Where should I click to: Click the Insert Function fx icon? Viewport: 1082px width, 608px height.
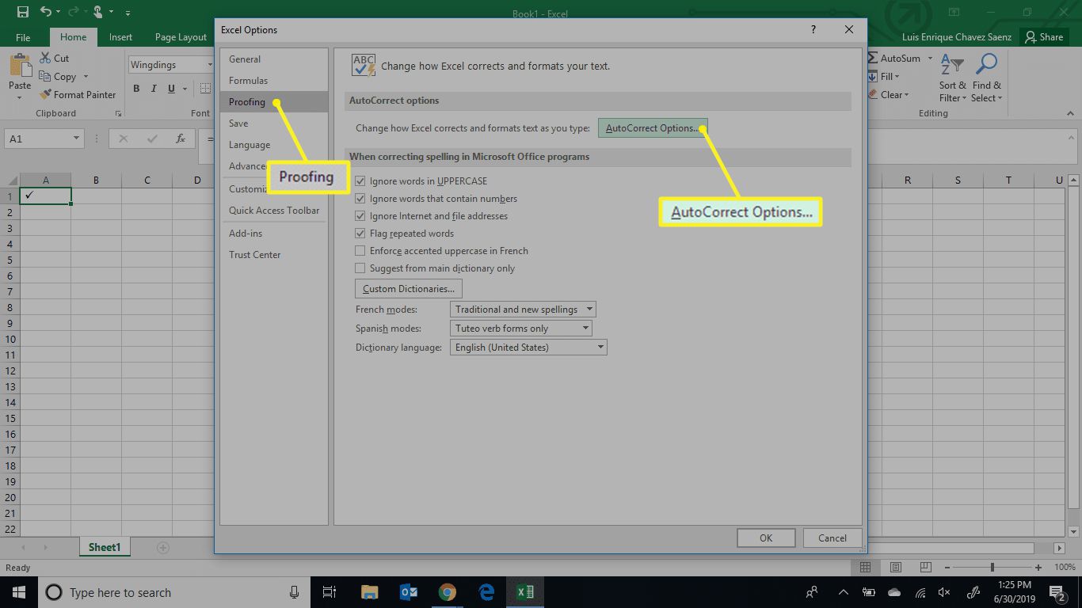click(x=181, y=139)
